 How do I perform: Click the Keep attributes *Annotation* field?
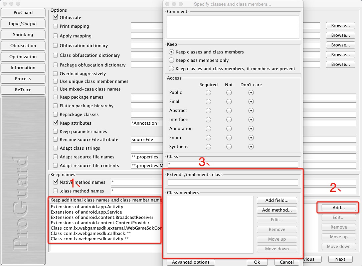tap(147, 123)
